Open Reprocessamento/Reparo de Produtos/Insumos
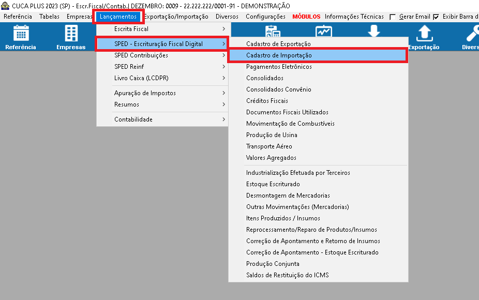Screen dimensions: 479x300 tap(318, 230)
